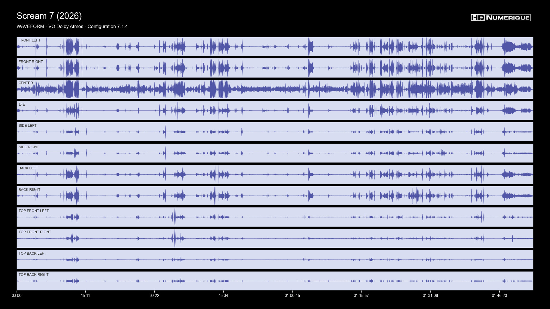Click the 01:46:20 time axis label
This screenshot has height=309, width=550.
tap(499, 296)
